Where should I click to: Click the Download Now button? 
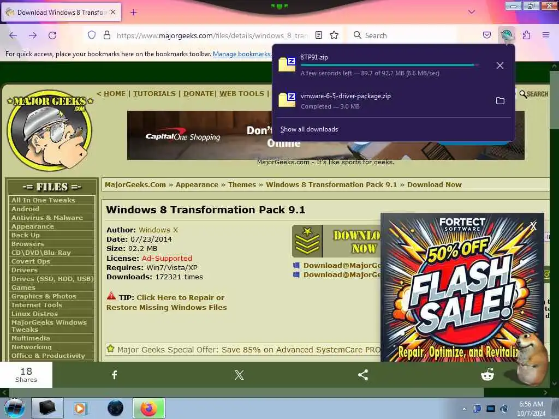click(336, 241)
